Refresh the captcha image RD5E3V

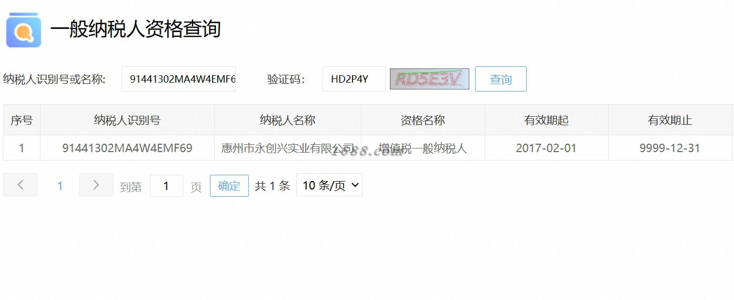click(429, 79)
